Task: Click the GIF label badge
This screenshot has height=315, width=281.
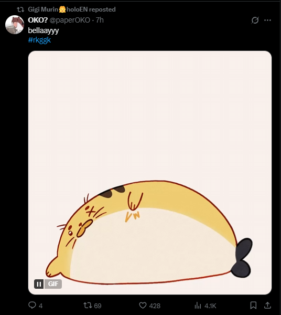Action: [53, 284]
